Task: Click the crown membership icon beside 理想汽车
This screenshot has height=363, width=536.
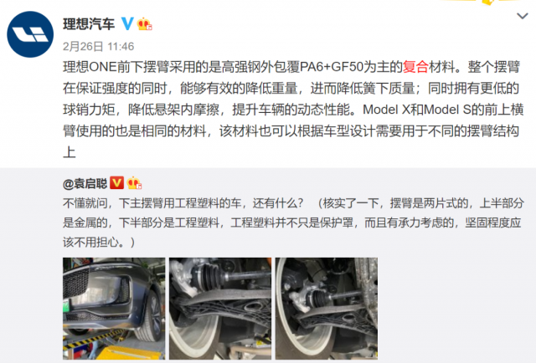Action: 144,24
